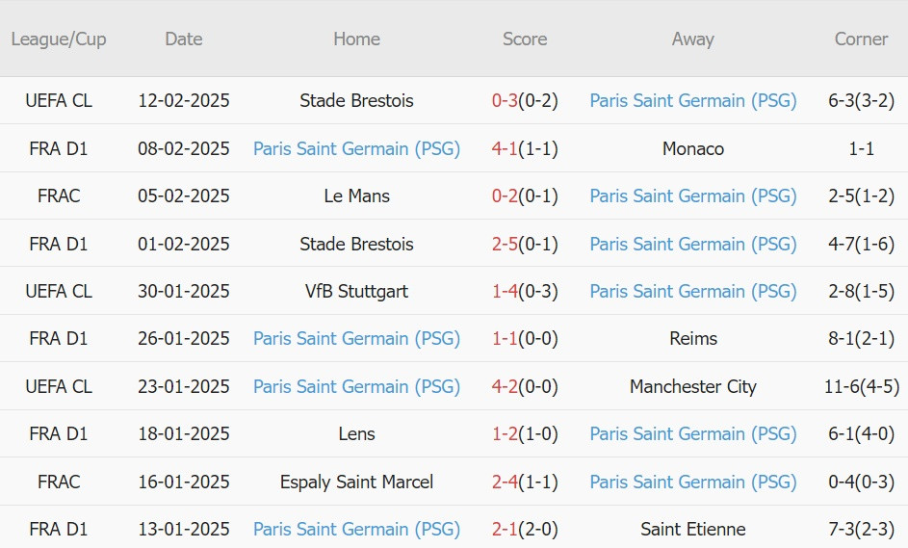Select PSG link in Espaly Saint Marcel row
This screenshot has width=908, height=548.
692,482
